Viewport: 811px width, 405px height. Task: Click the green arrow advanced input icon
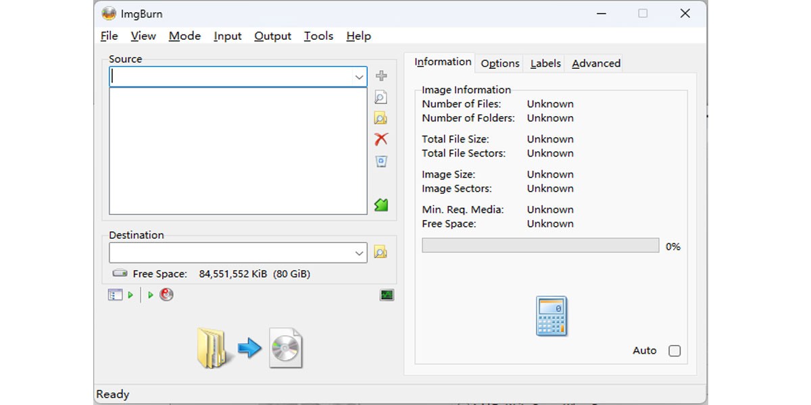point(381,205)
